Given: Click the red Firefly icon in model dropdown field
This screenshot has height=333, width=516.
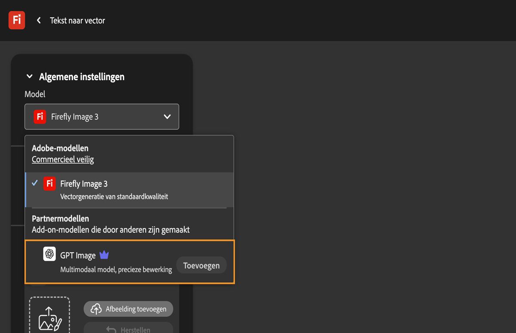Looking at the screenshot, I should pos(40,116).
